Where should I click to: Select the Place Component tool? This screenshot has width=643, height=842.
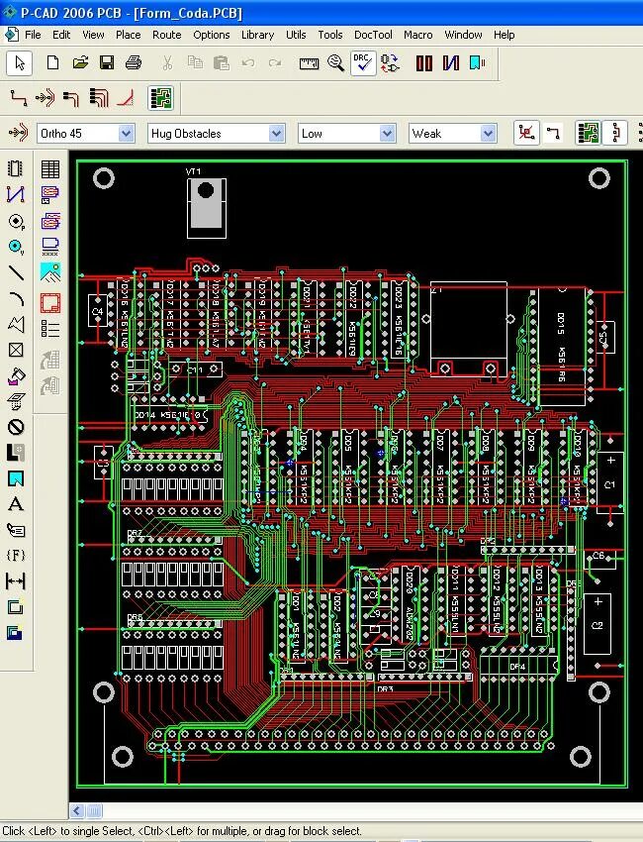coord(16,168)
